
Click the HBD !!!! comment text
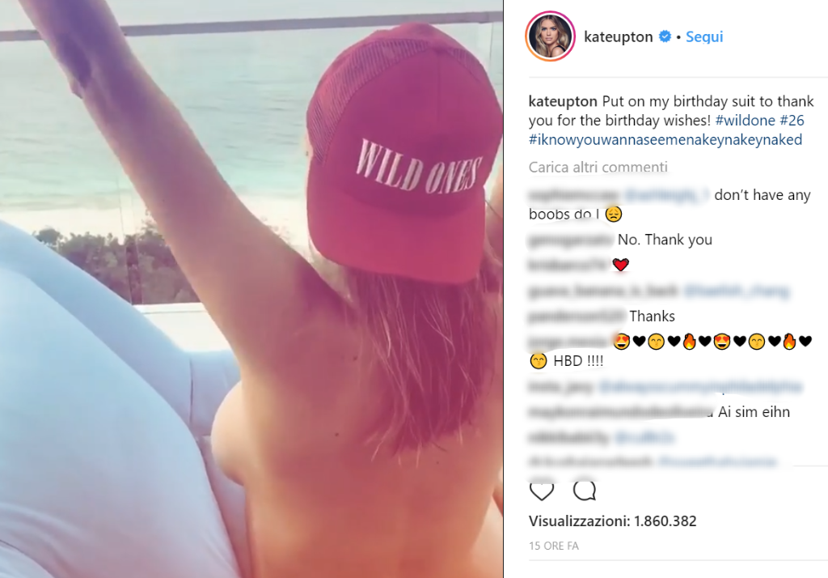[578, 361]
